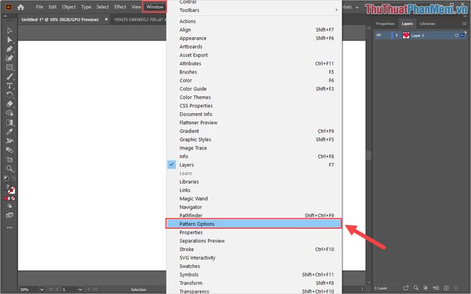Click the Fill and Stroke color swatch

9,190
